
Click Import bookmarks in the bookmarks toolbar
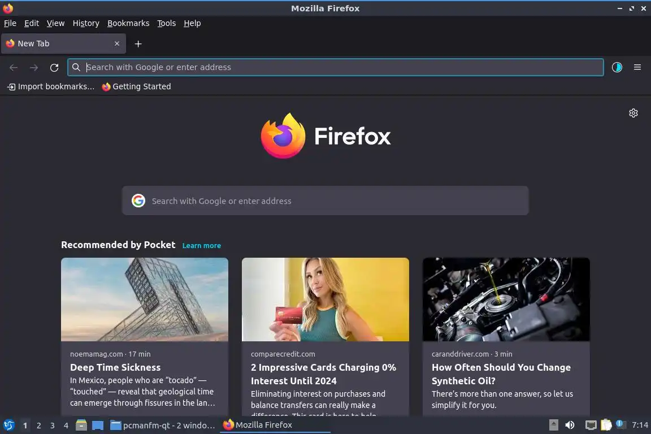tap(51, 86)
